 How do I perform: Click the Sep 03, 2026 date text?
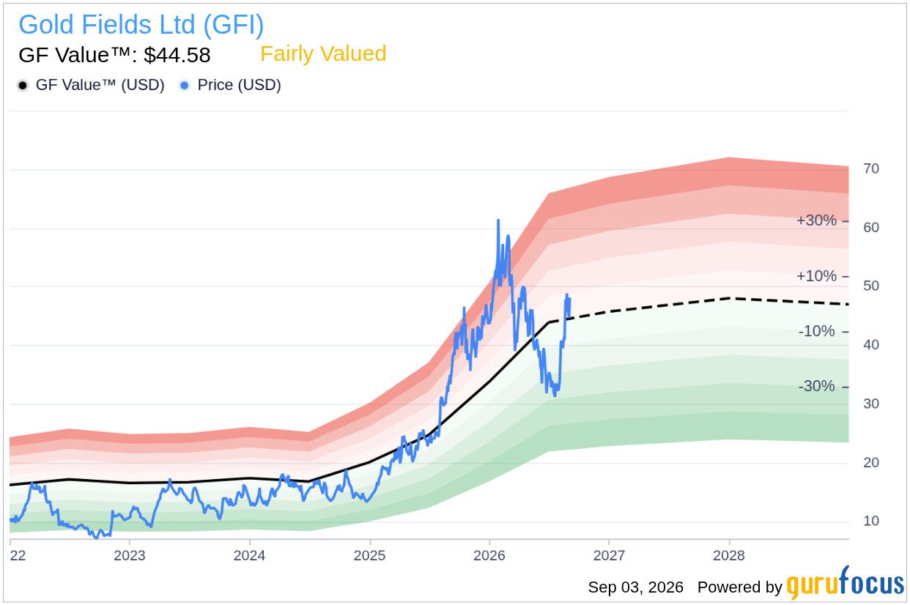(636, 587)
